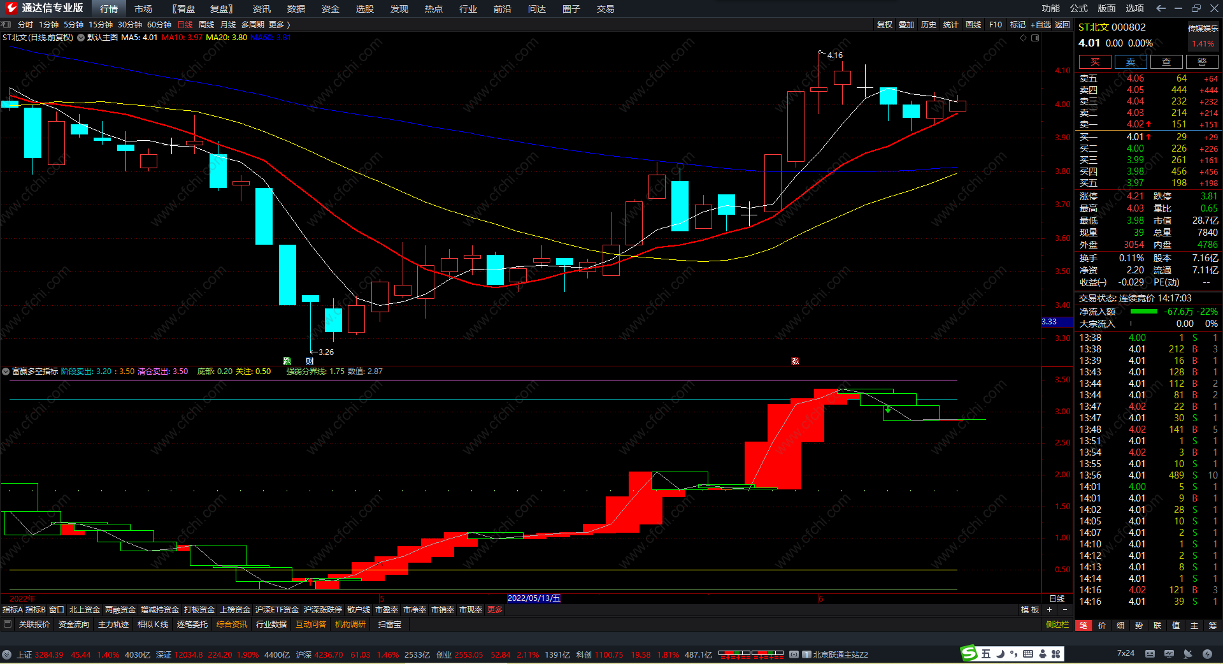
Task: Expand the 更多 periods dropdown
Action: point(279,25)
